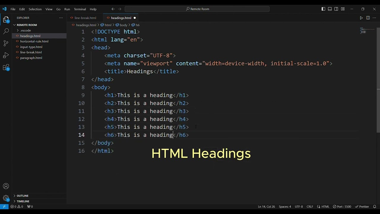This screenshot has width=380, height=214.
Task: Open paragraph.html in the explorer
Action: point(39,58)
